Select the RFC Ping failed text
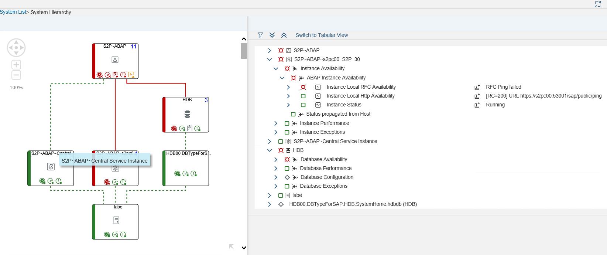 (x=504, y=87)
